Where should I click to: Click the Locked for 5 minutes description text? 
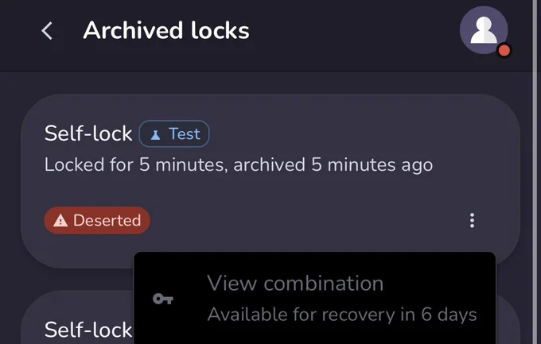(239, 164)
